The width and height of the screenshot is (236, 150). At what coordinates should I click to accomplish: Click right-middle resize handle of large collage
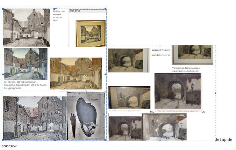tap(106, 74)
